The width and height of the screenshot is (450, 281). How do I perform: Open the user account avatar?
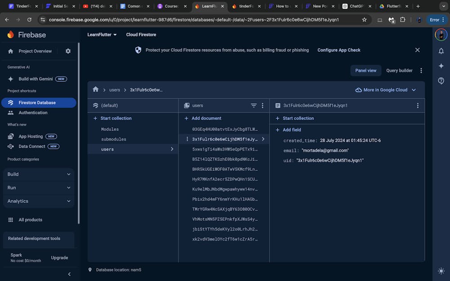click(x=441, y=35)
